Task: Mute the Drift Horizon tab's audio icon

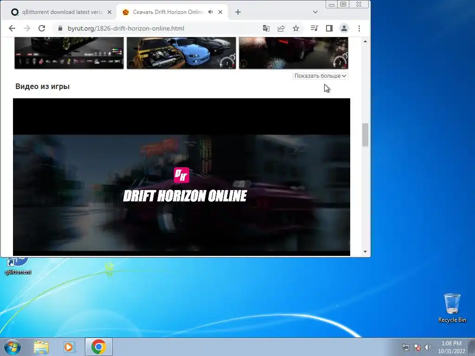Action: point(211,12)
